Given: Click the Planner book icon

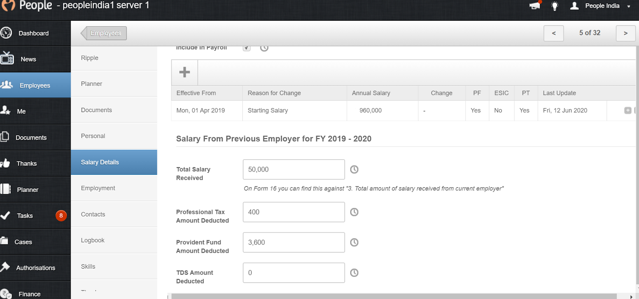Looking at the screenshot, I should point(6,189).
